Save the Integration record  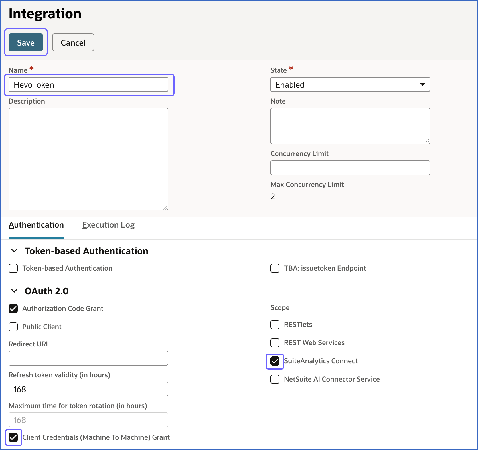(26, 42)
